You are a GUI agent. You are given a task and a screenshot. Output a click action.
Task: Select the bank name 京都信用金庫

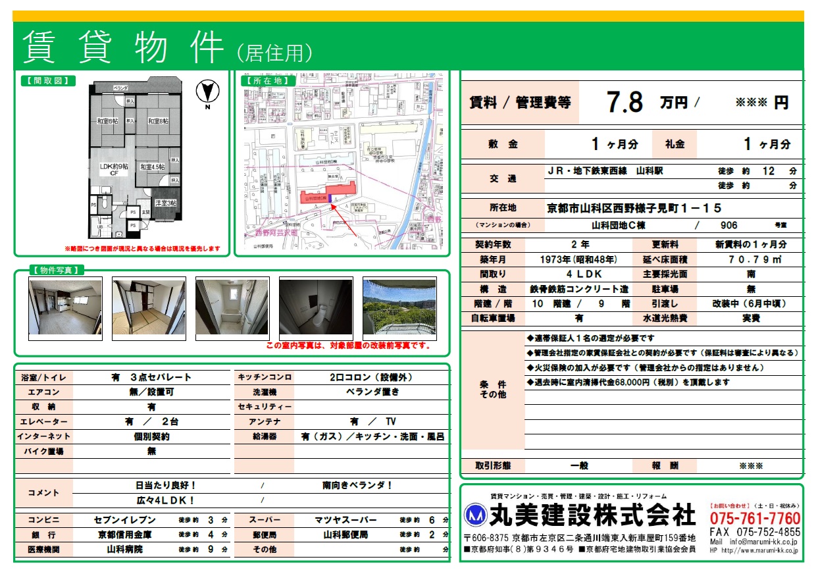125,534
